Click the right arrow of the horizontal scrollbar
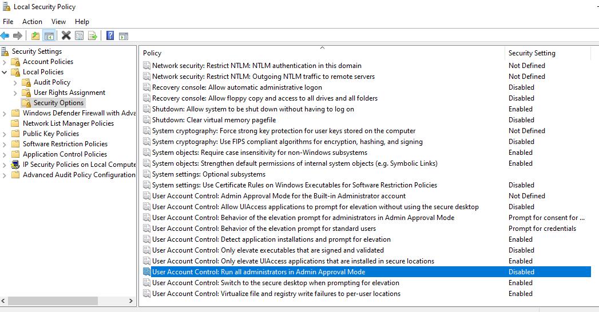599x312 pixels. point(130,301)
